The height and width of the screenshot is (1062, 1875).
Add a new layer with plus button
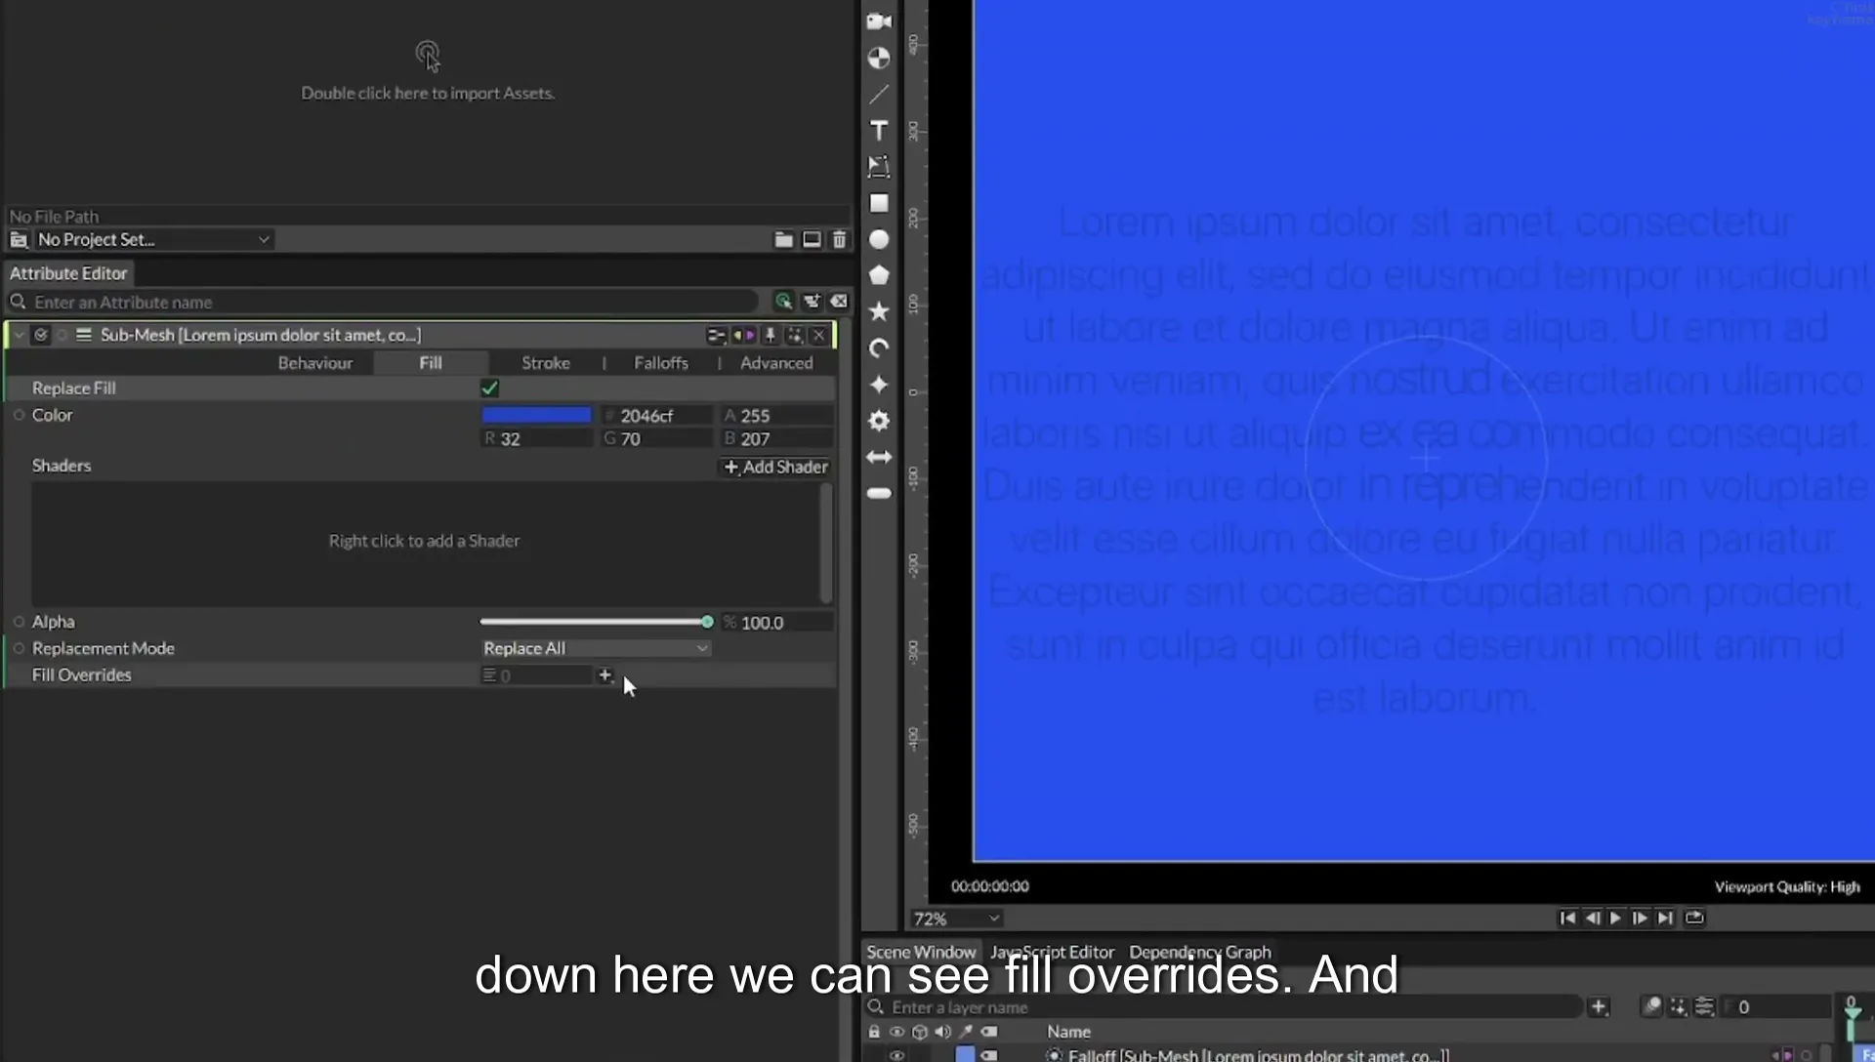pos(1598,1006)
